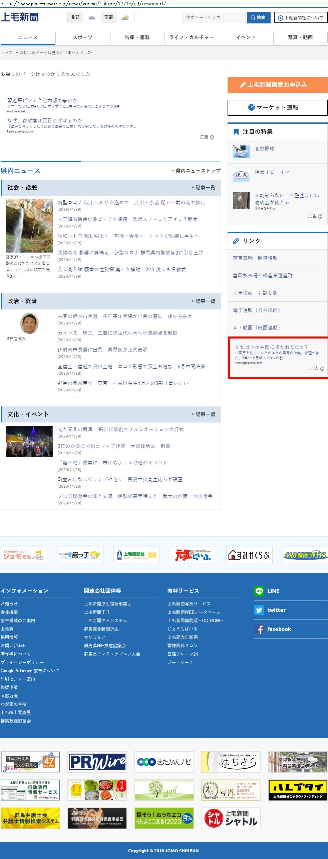This screenshot has height=859, width=328.
Task: Click the cloudy weather icon for 北部
Action: (92, 17)
